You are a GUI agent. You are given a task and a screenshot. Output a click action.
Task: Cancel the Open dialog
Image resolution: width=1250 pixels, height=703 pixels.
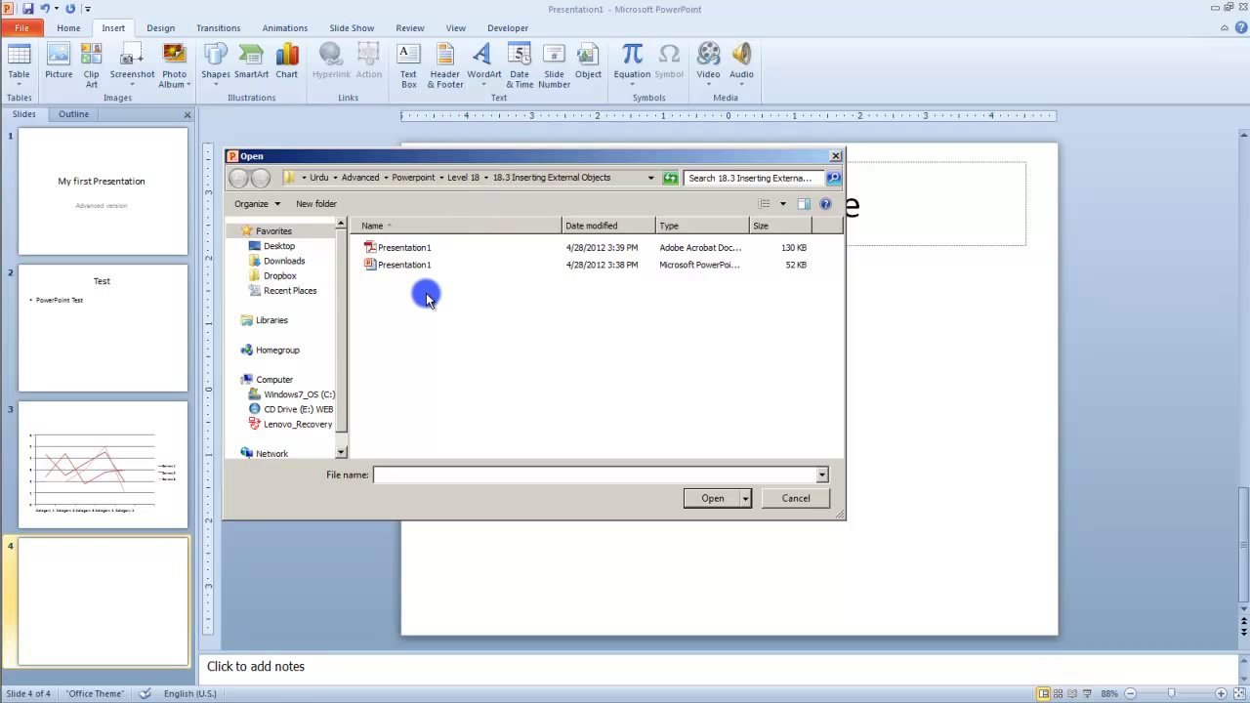(x=796, y=499)
